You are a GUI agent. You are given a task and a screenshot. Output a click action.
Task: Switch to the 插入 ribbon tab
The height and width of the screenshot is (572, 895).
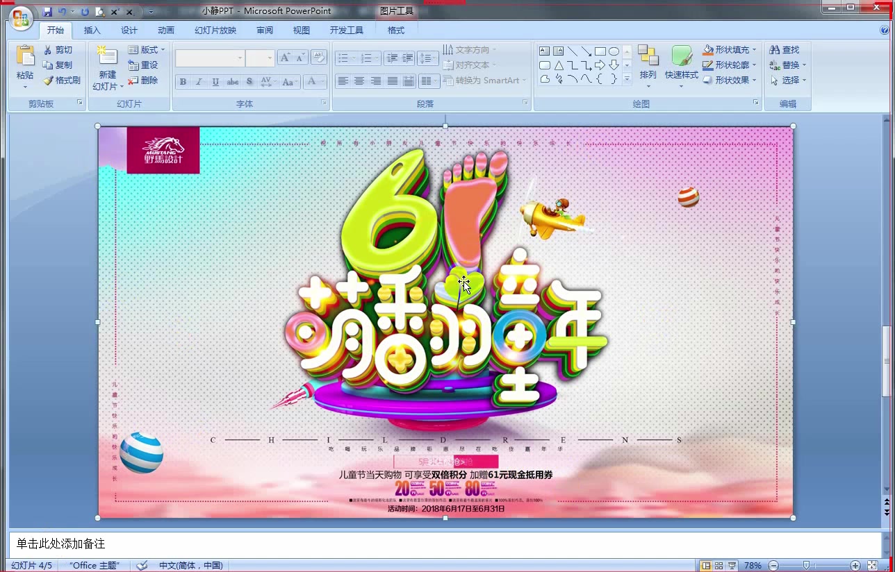click(92, 30)
